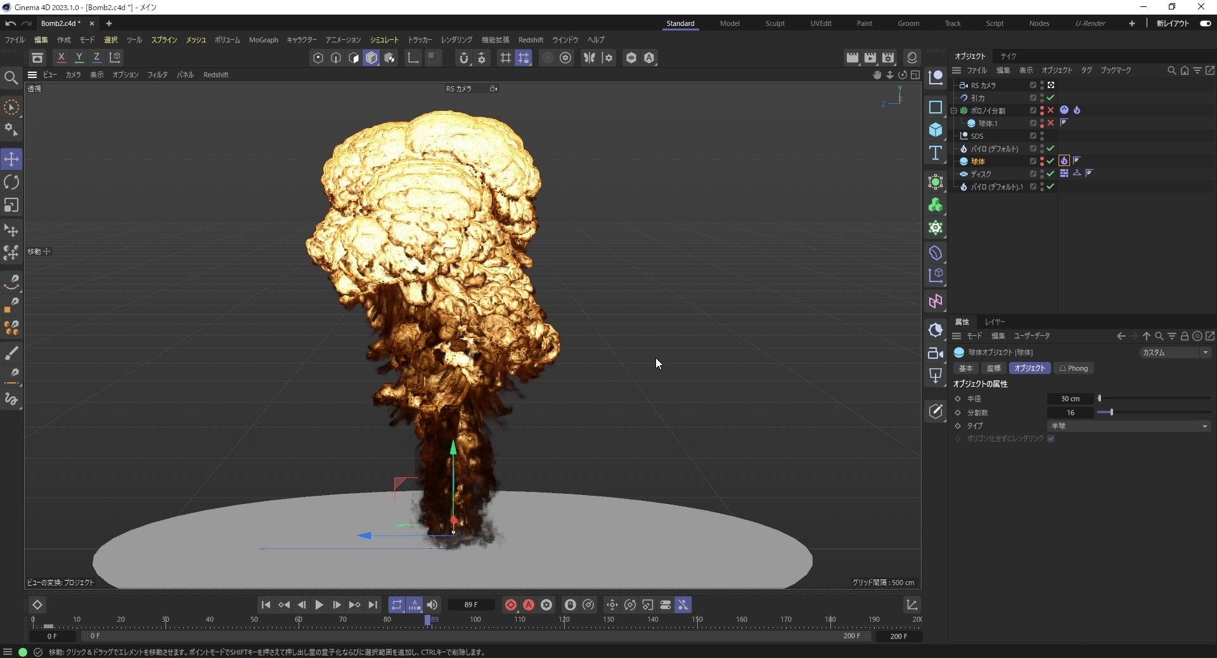Screen dimensions: 1217x658
Task: Collapse ボロノイ分割 tree node
Action: click(x=954, y=111)
